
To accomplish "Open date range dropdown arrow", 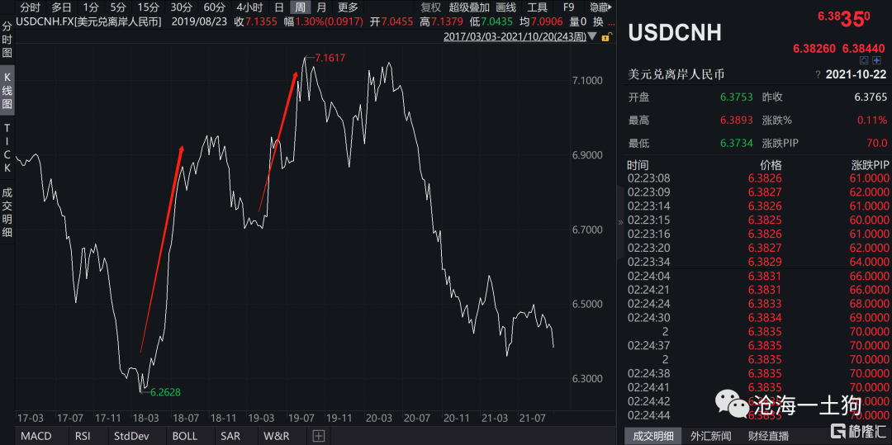I will pos(592,37).
